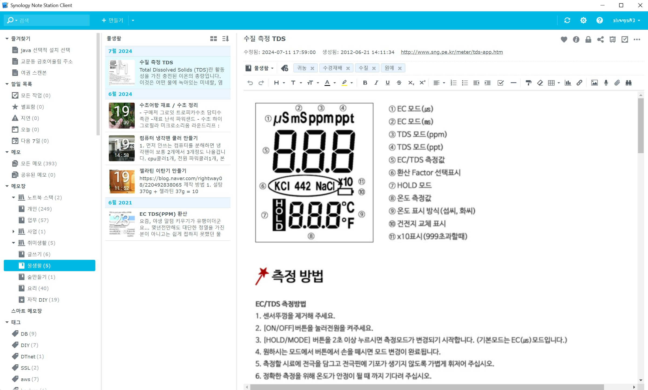The image size is (648, 390).
Task: Favorite the note with the heart icon
Action: coord(564,39)
